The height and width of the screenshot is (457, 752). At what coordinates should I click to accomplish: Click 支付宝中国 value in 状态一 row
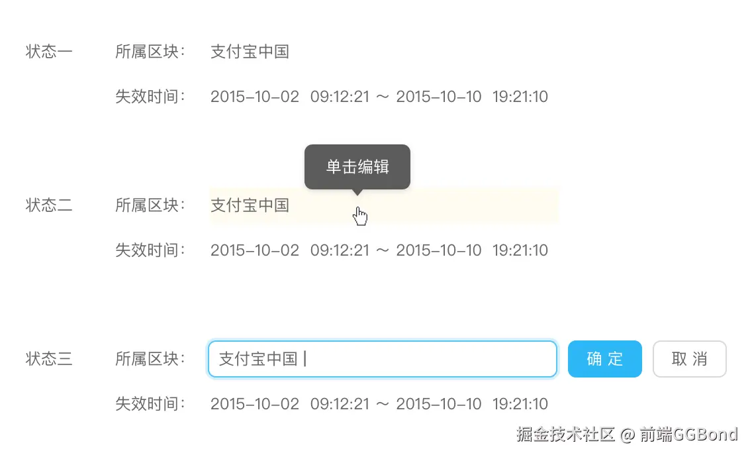[x=250, y=52]
